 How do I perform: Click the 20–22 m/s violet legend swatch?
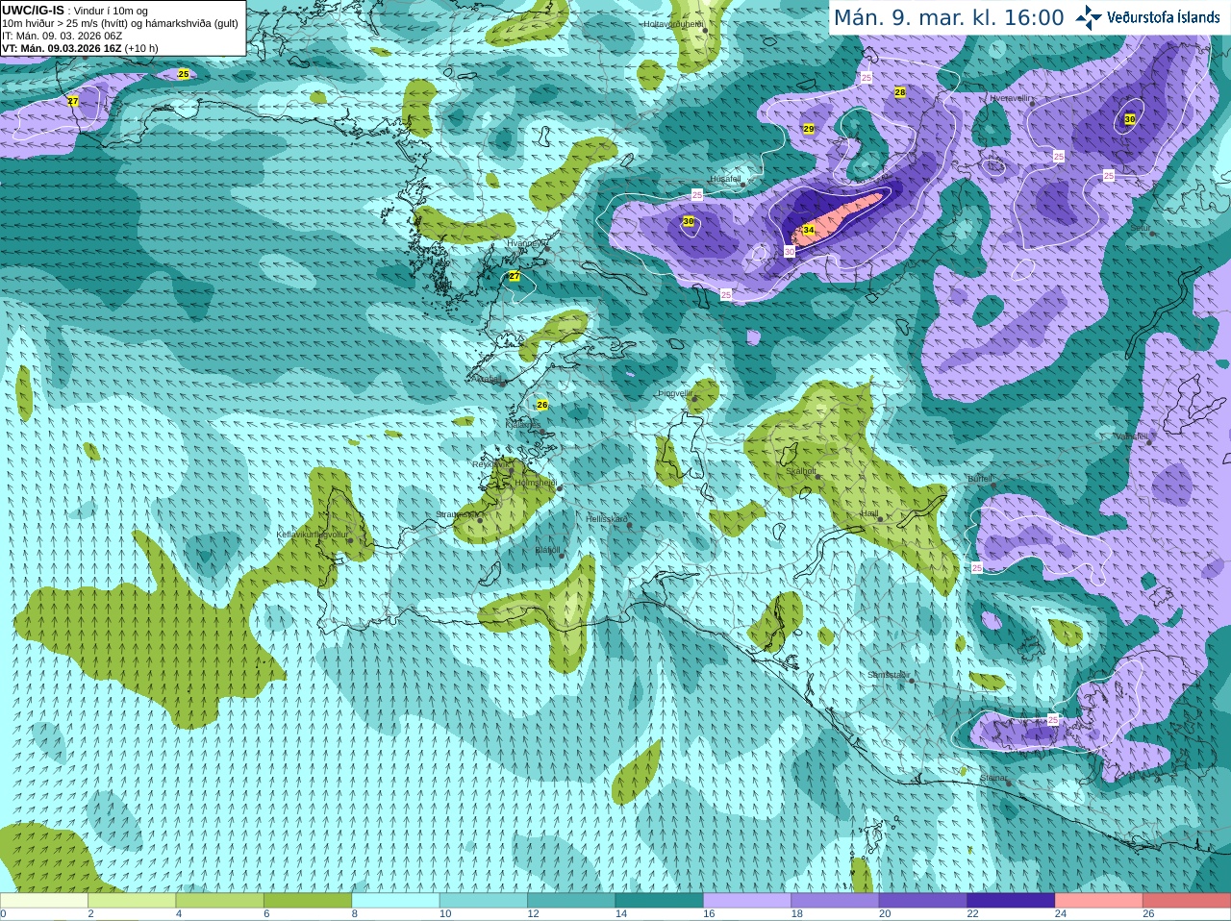tap(923, 900)
